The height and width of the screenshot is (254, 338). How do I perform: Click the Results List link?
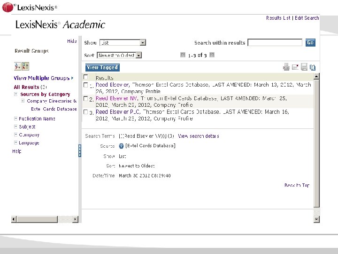pos(278,18)
